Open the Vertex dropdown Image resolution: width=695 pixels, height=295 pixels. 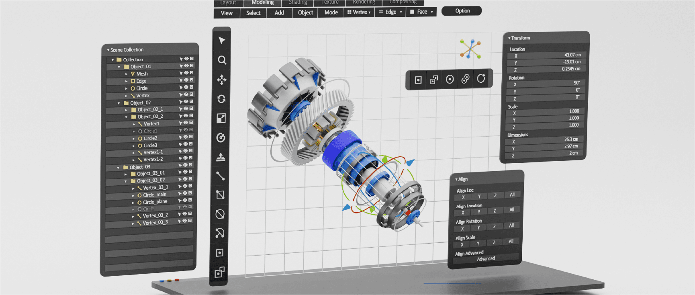(x=359, y=12)
